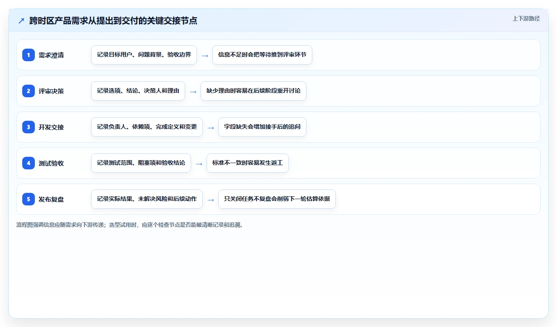The width and height of the screenshot is (557, 327).
Task: Select the step 3 number badge
Action: [x=29, y=127]
